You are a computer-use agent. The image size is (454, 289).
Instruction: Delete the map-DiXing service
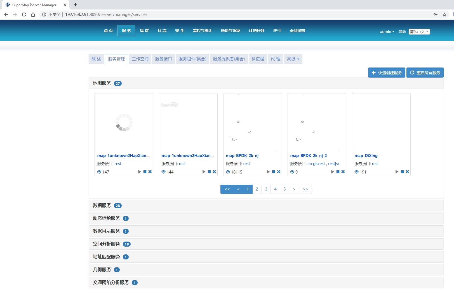coord(407,172)
